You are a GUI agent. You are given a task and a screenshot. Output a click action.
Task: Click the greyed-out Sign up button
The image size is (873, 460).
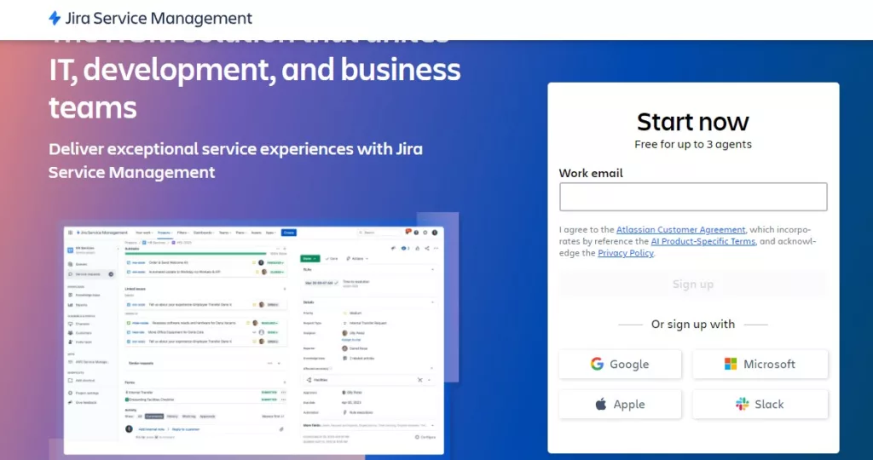pos(693,285)
